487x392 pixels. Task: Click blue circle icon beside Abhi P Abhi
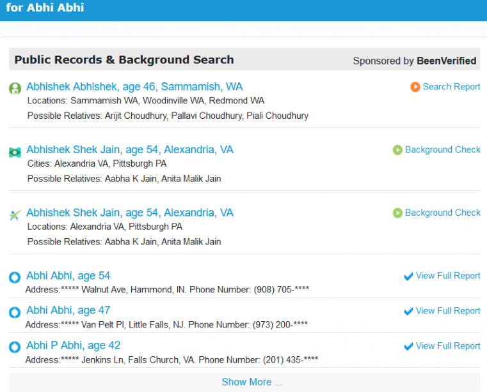pyautogui.click(x=15, y=347)
